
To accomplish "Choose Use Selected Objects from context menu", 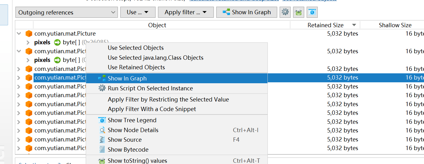I will tap(136, 48).
